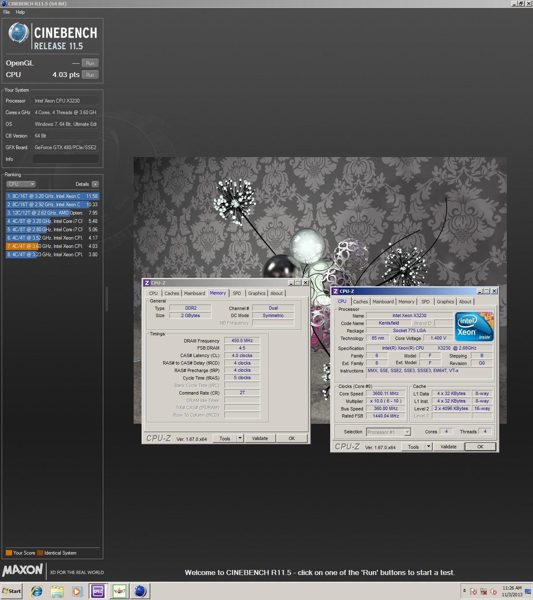Viewport: 533px width, 600px height.
Task: Open Action Center flag tray icon
Action: (x=473, y=591)
